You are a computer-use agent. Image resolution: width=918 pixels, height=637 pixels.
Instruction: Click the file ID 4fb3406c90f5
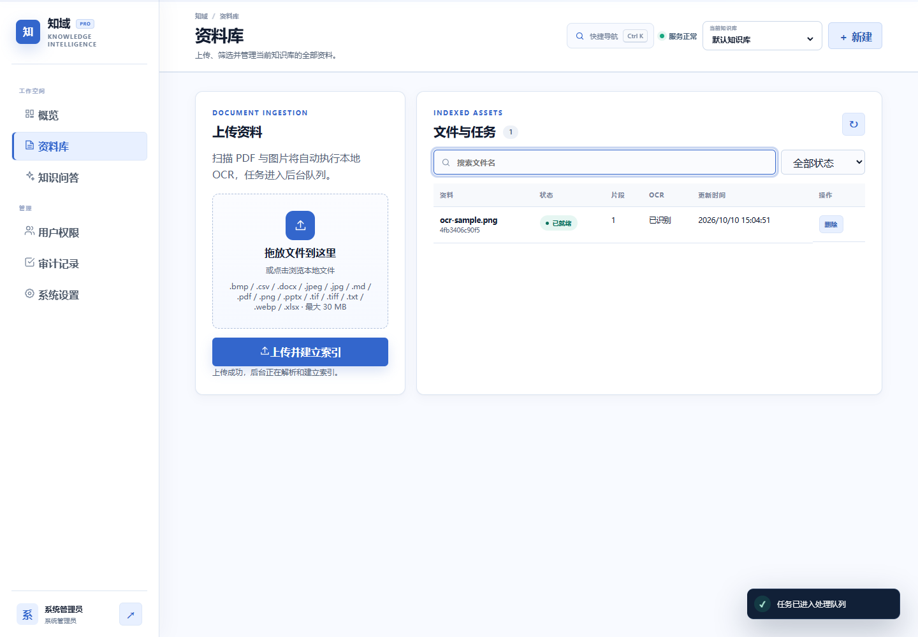[x=460, y=230]
